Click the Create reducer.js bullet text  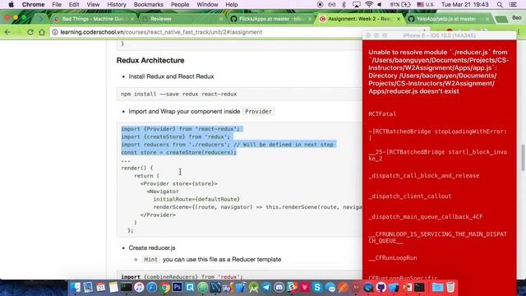point(152,247)
